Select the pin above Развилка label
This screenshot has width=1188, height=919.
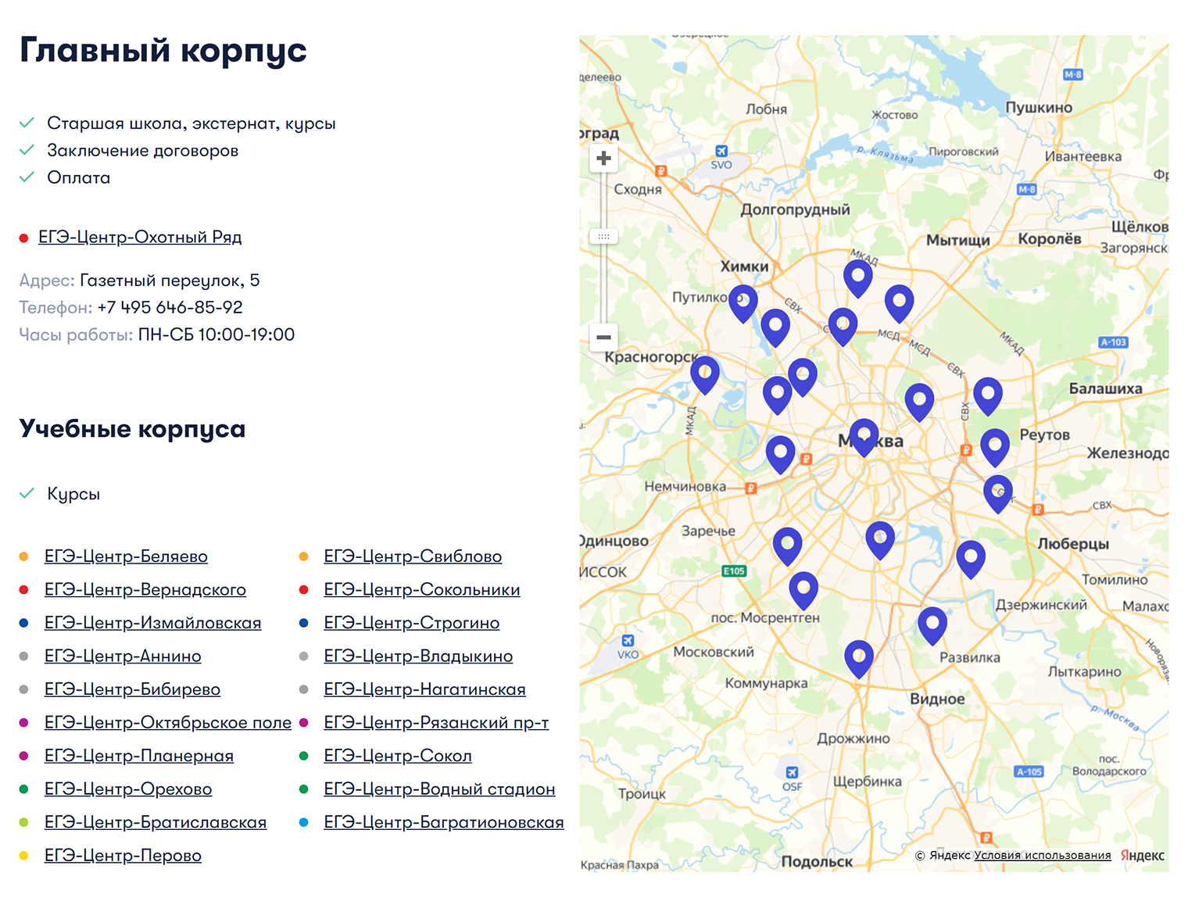tap(932, 626)
